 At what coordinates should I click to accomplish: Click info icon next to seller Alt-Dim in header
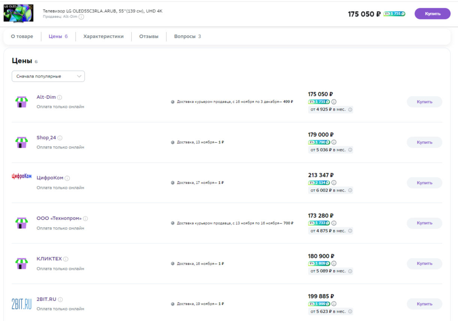click(81, 17)
